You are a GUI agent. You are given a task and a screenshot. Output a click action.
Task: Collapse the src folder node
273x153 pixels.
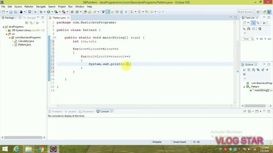(7, 34)
